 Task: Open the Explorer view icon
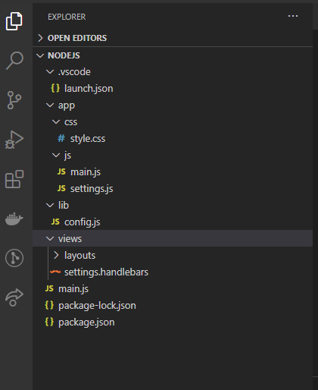point(14,21)
